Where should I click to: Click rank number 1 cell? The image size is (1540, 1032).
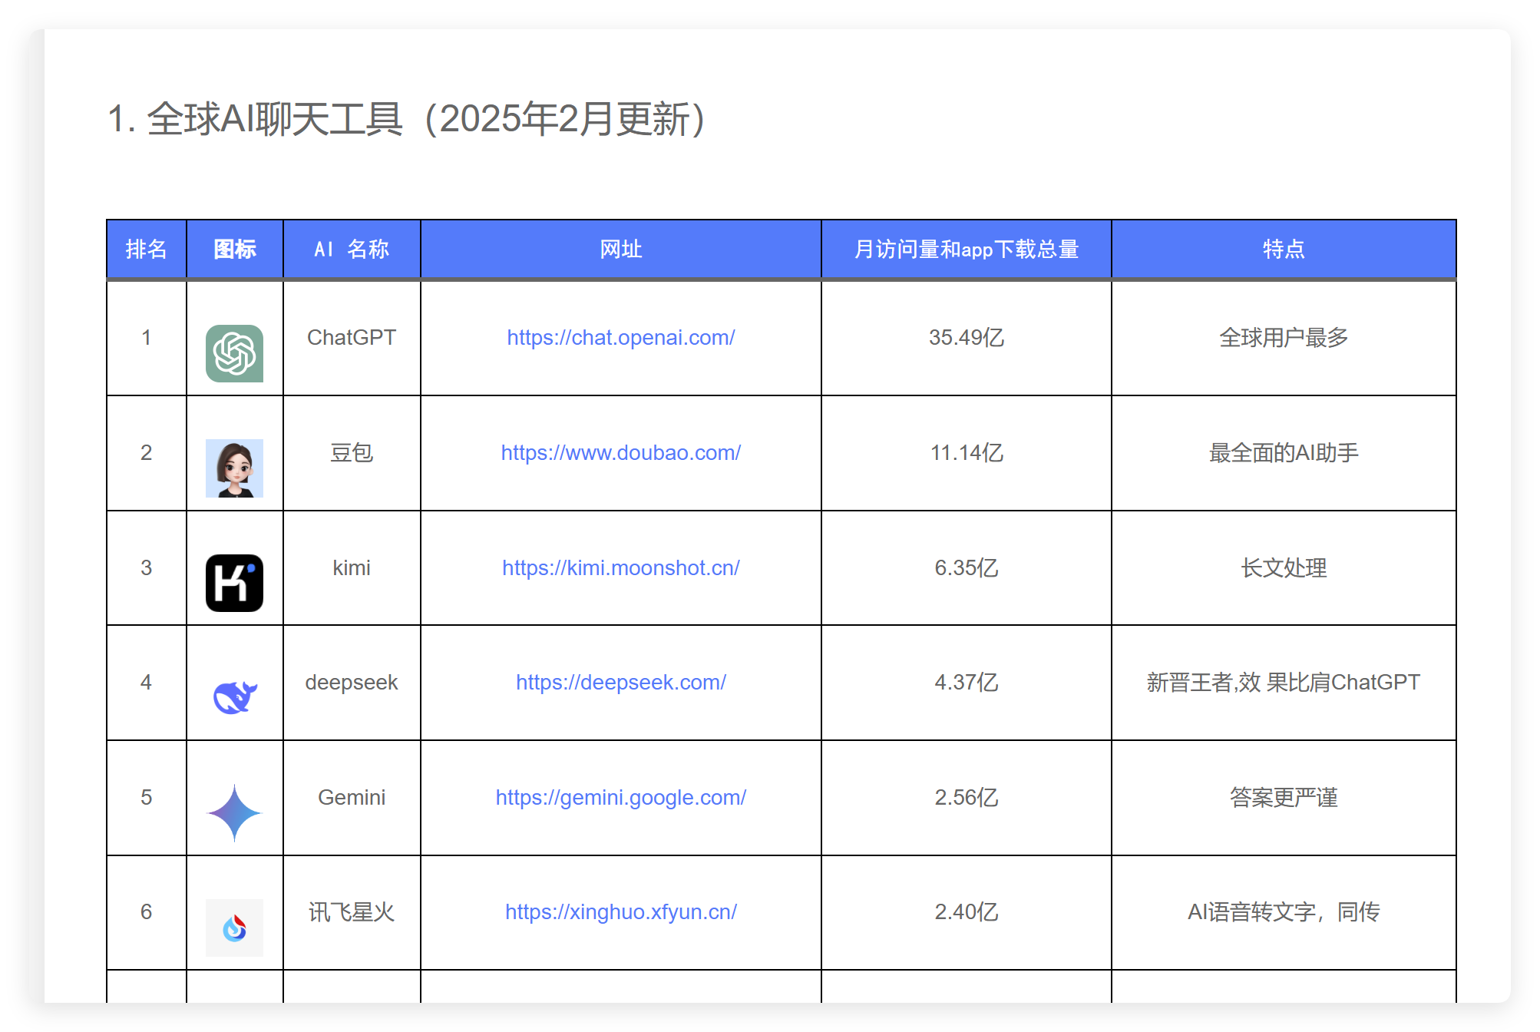(146, 338)
